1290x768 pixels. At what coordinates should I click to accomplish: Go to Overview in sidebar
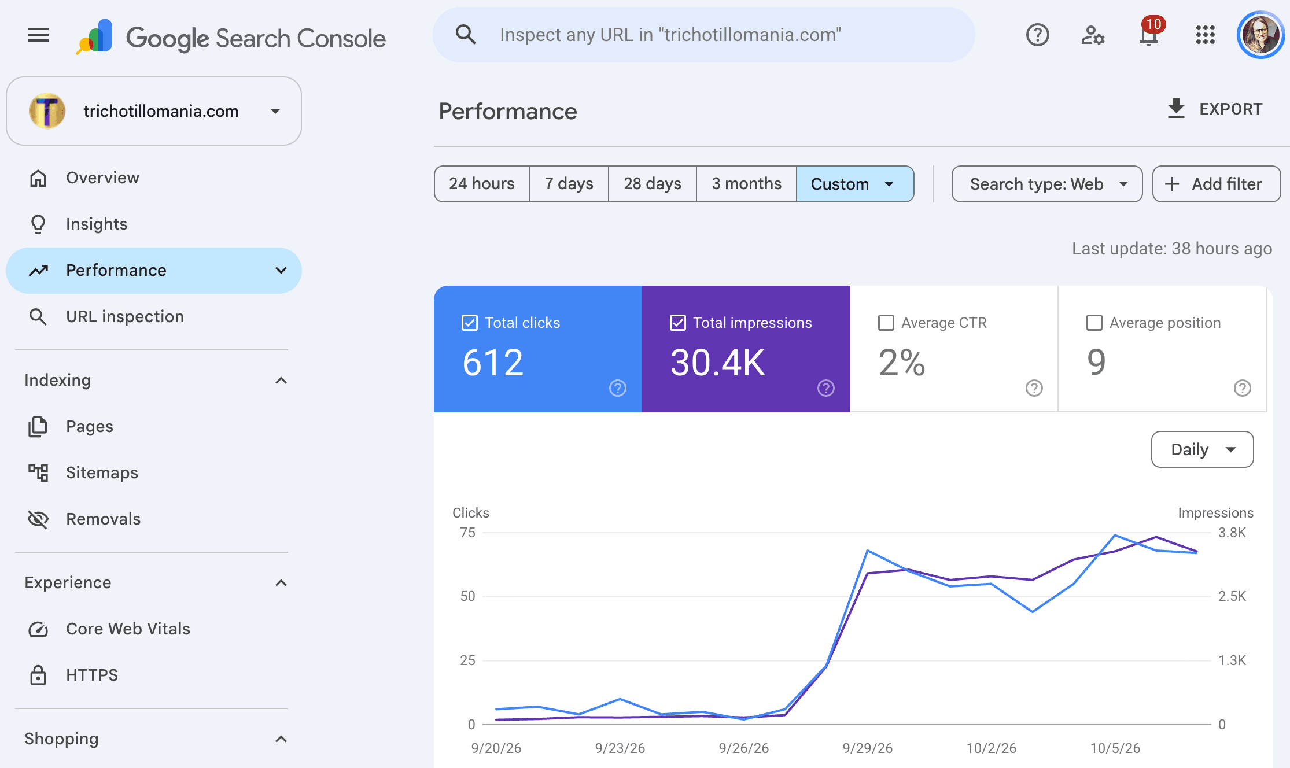click(154, 178)
